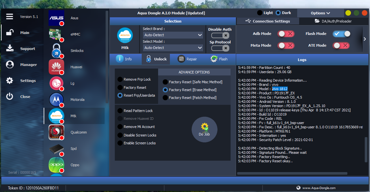Click the Token ID status bar text
Viewport: 370px width, 192px height.
[33, 188]
